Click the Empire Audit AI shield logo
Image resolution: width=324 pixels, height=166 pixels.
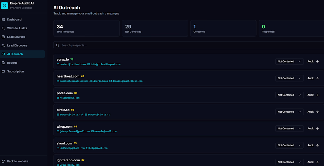[x=4, y=6]
